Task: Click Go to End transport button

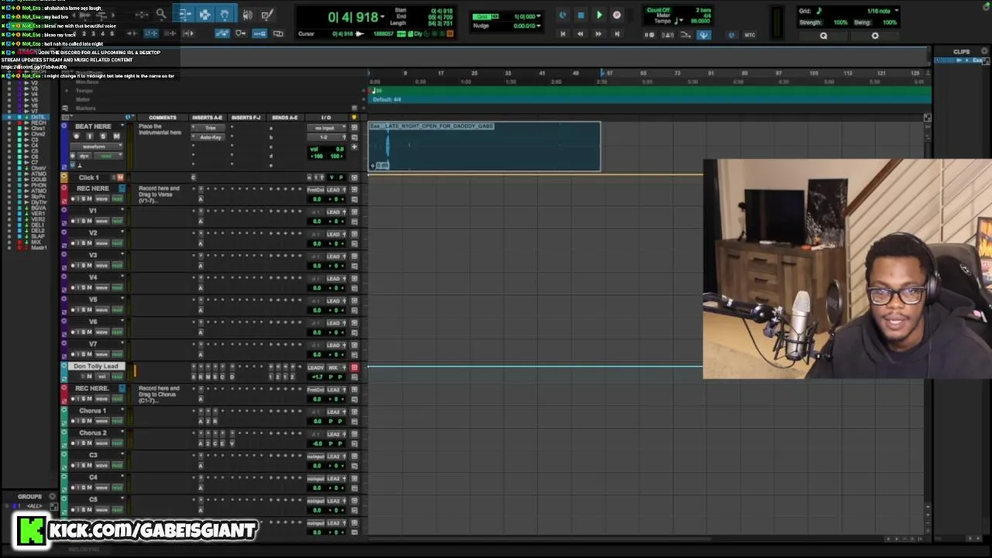Action: coord(617,34)
